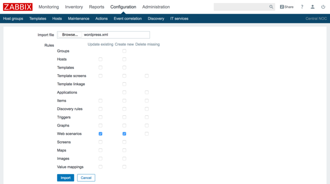Open the Administration menu

[x=156, y=7]
